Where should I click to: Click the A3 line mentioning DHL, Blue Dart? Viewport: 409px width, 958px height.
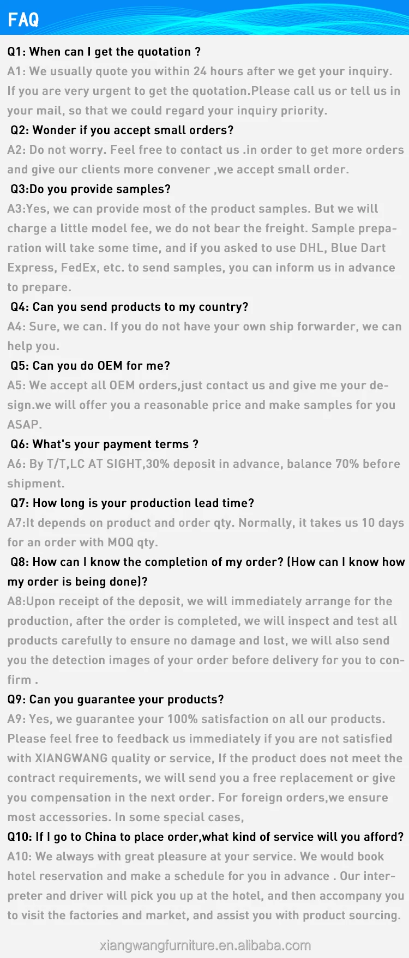point(196,248)
